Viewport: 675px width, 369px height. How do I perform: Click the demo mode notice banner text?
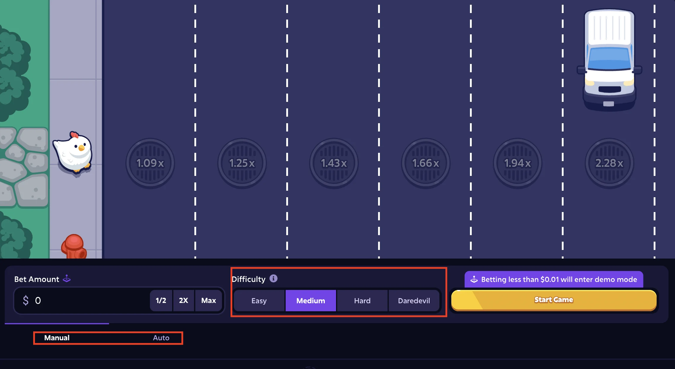tap(559, 279)
